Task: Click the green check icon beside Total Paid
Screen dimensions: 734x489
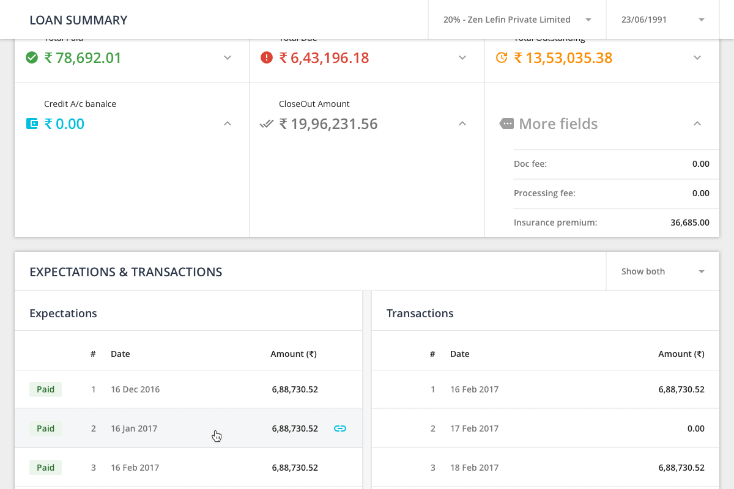Action: [x=32, y=57]
